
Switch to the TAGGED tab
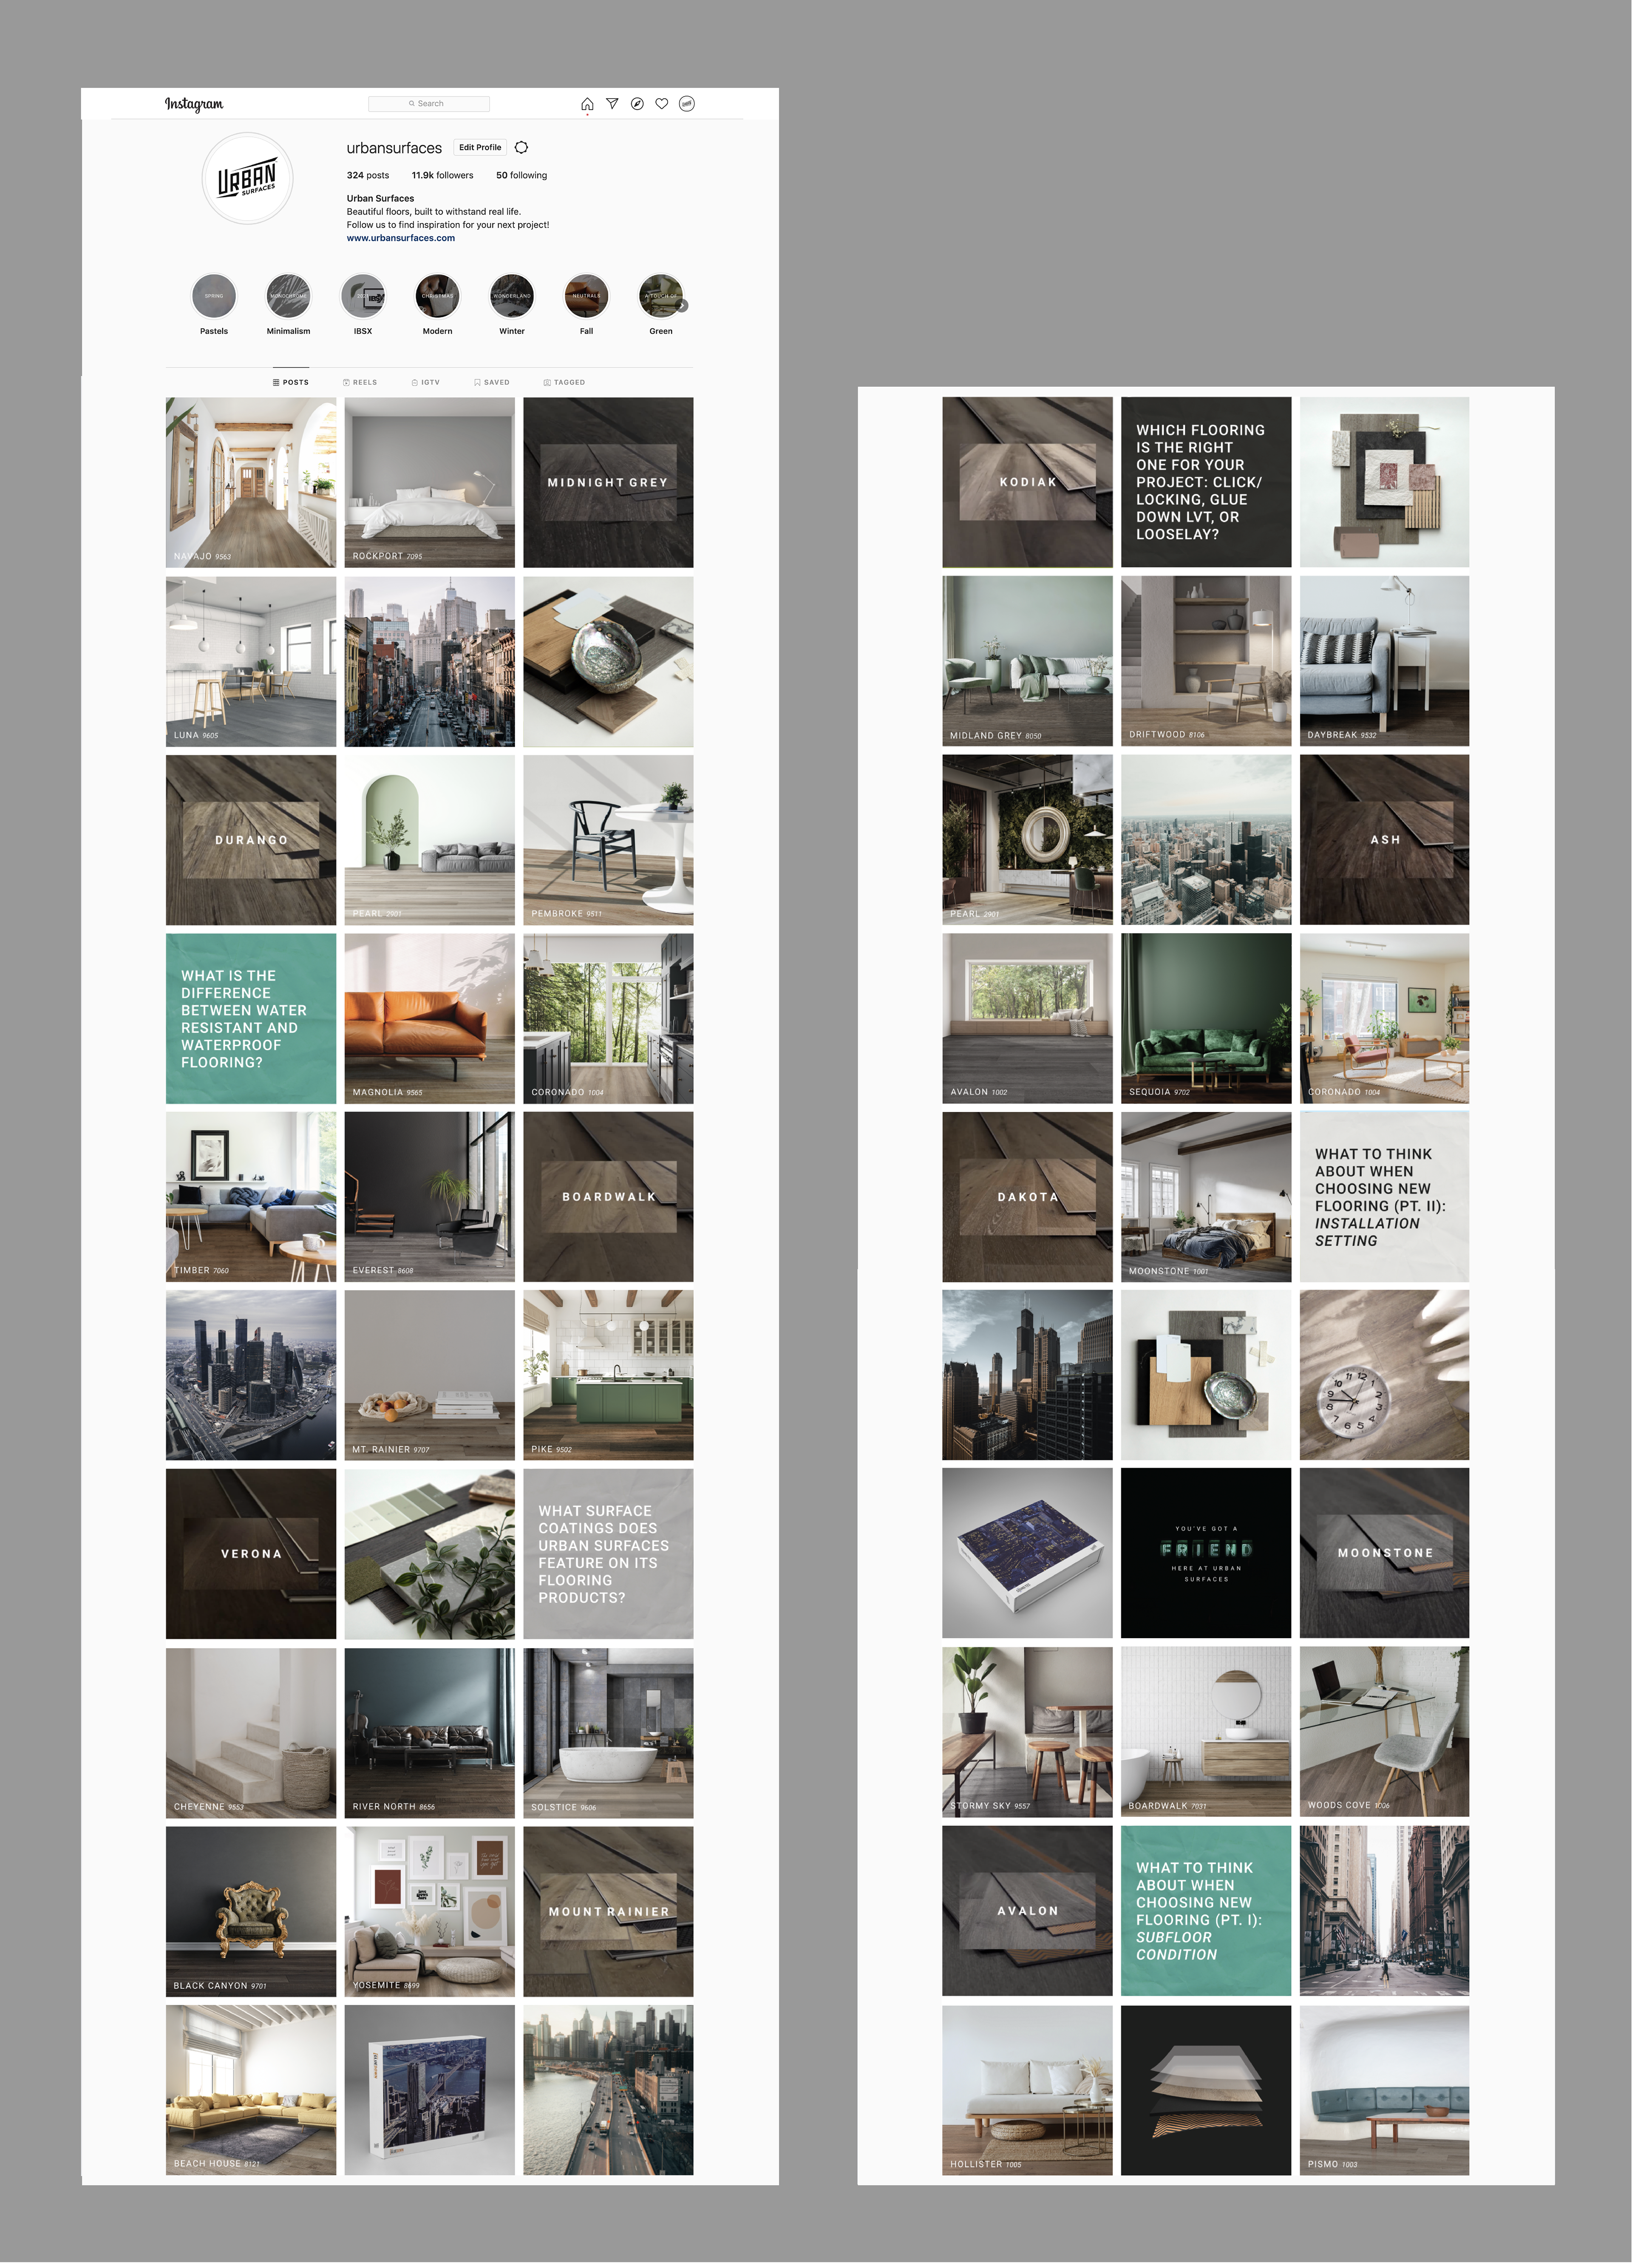point(564,382)
